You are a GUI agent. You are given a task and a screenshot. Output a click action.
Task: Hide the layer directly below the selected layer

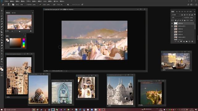click(172, 26)
